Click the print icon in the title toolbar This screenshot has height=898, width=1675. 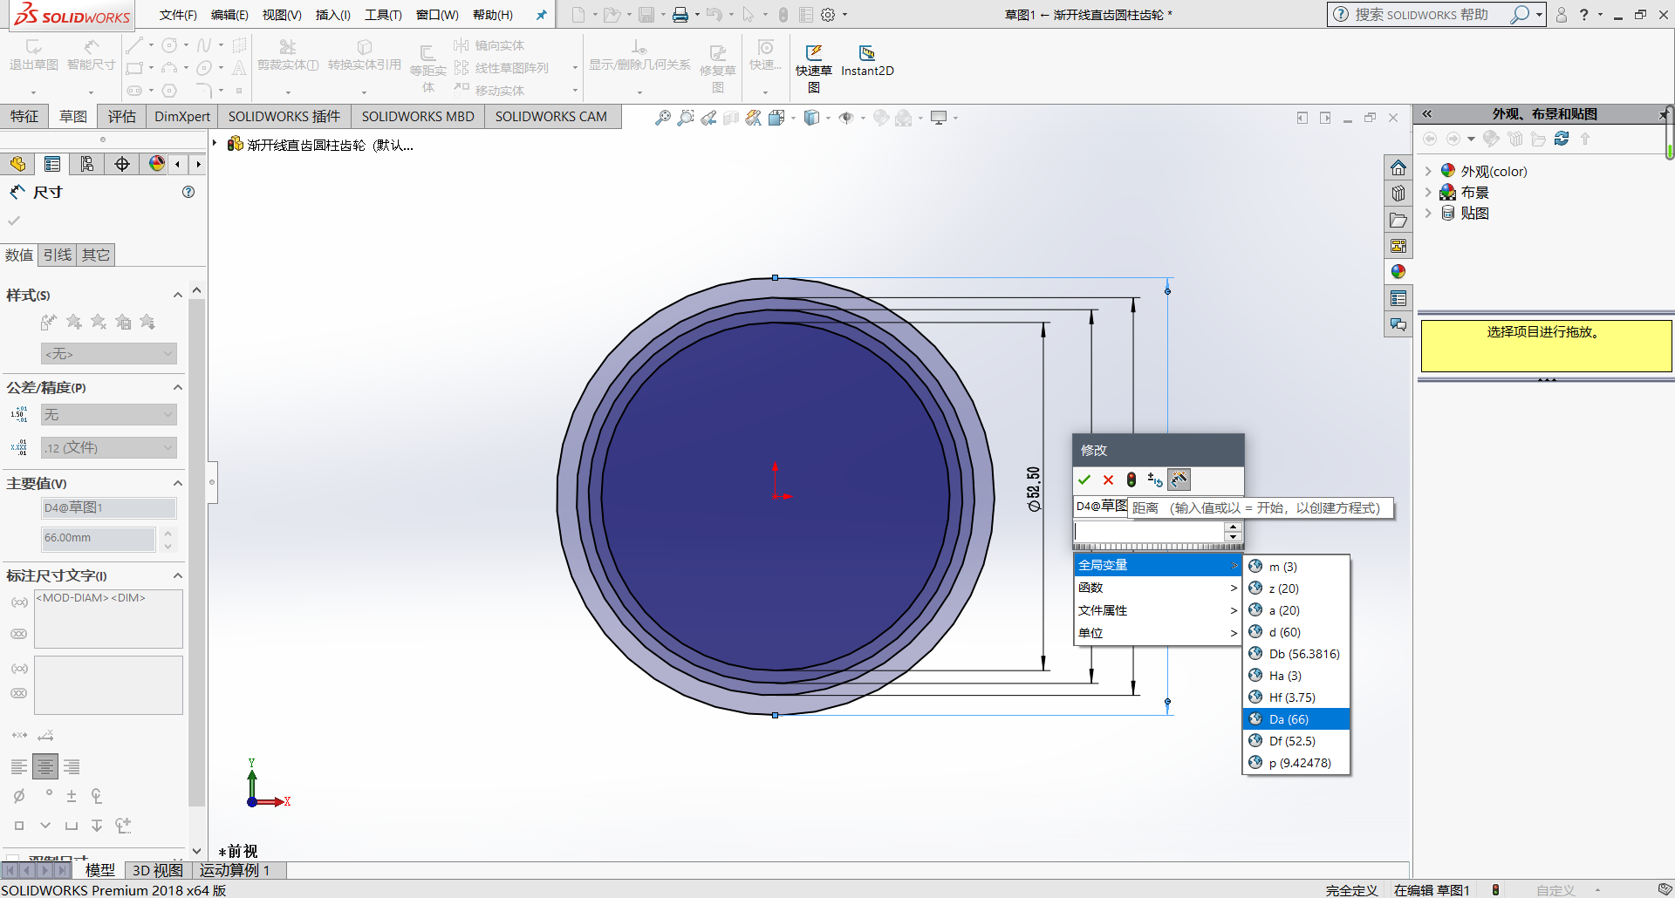point(680,15)
